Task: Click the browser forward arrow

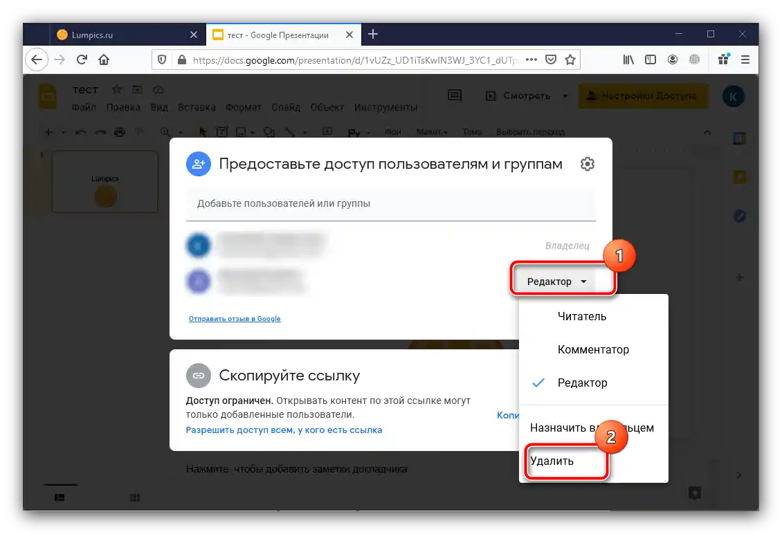Action: [60, 59]
